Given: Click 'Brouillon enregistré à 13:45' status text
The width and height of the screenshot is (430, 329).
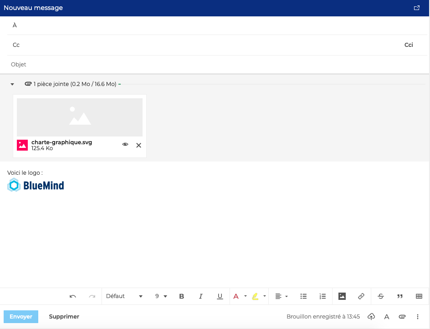Looking at the screenshot, I should [323, 317].
